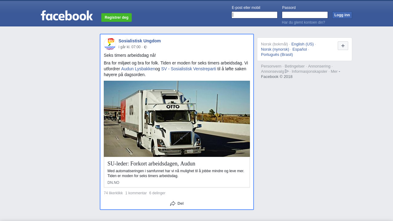Open Sosialistisk Ungdom profile picture

110,44
